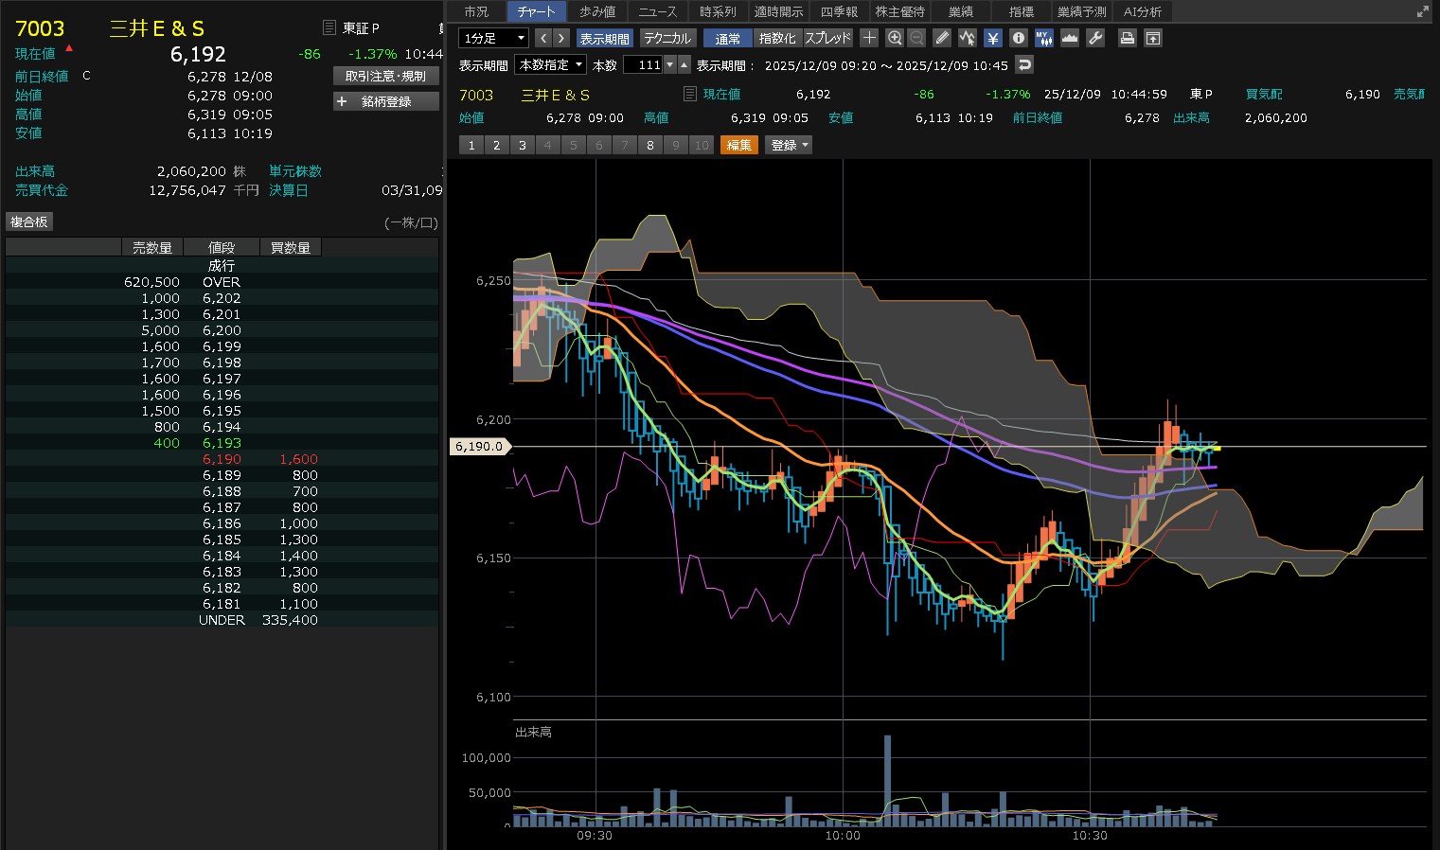The height and width of the screenshot is (850, 1440).
Task: Switch chart to 指数化 mode
Action: point(777,38)
